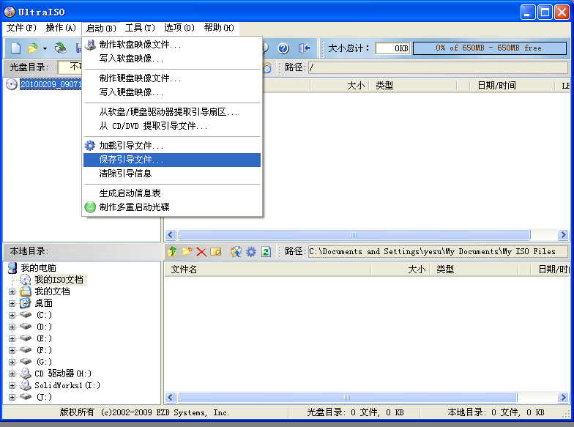Click the Exit door icon in the toolbar
574x427 pixels.
tap(304, 48)
